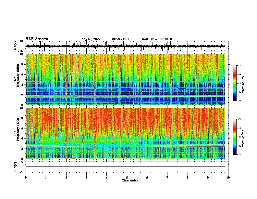Click the time-axis tick label "10"
The width and height of the screenshot is (257, 199).
228,178
